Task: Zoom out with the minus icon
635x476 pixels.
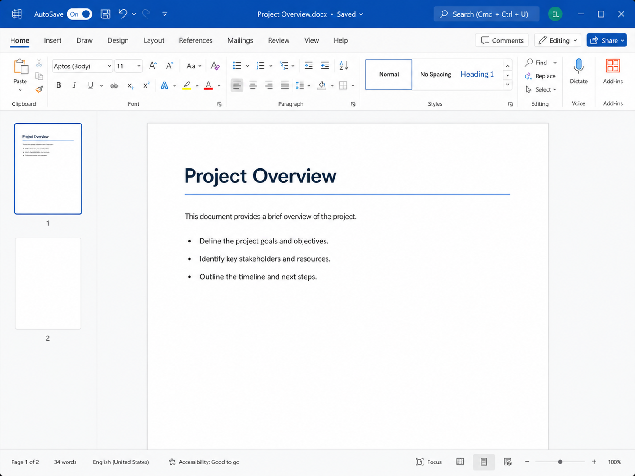Action: point(527,462)
